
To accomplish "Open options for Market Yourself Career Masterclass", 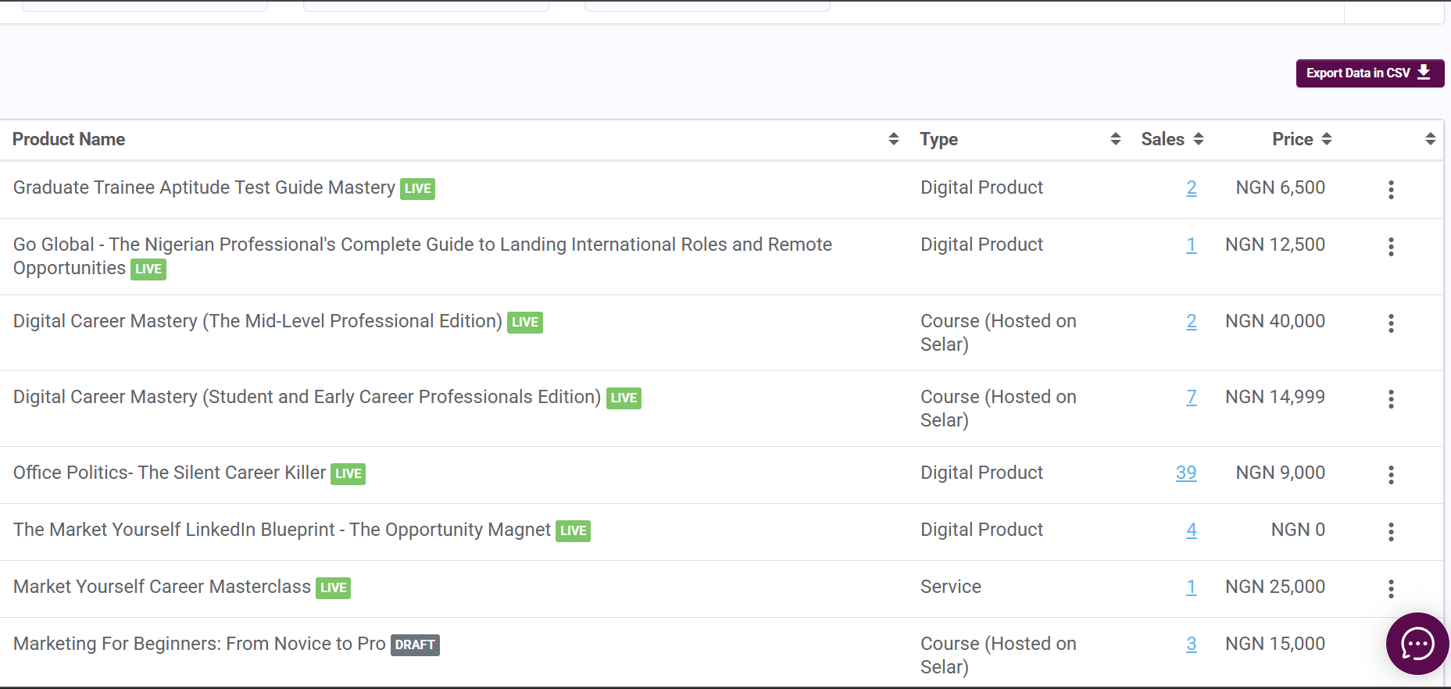I will pyautogui.click(x=1391, y=589).
